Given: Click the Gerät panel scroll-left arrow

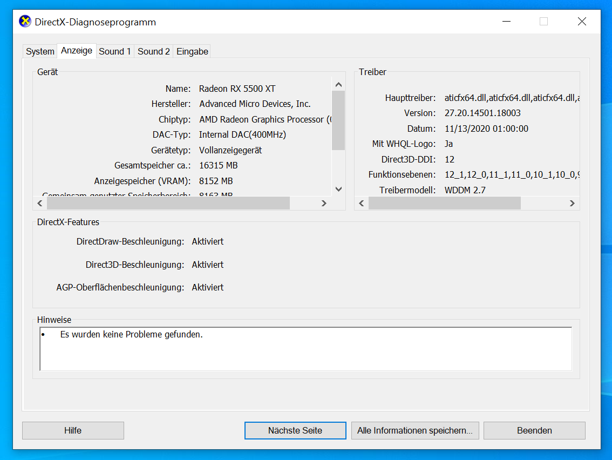Looking at the screenshot, I should (40, 203).
